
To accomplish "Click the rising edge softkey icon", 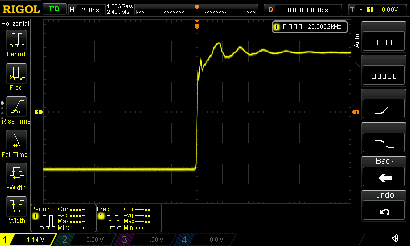I will 384,109.
